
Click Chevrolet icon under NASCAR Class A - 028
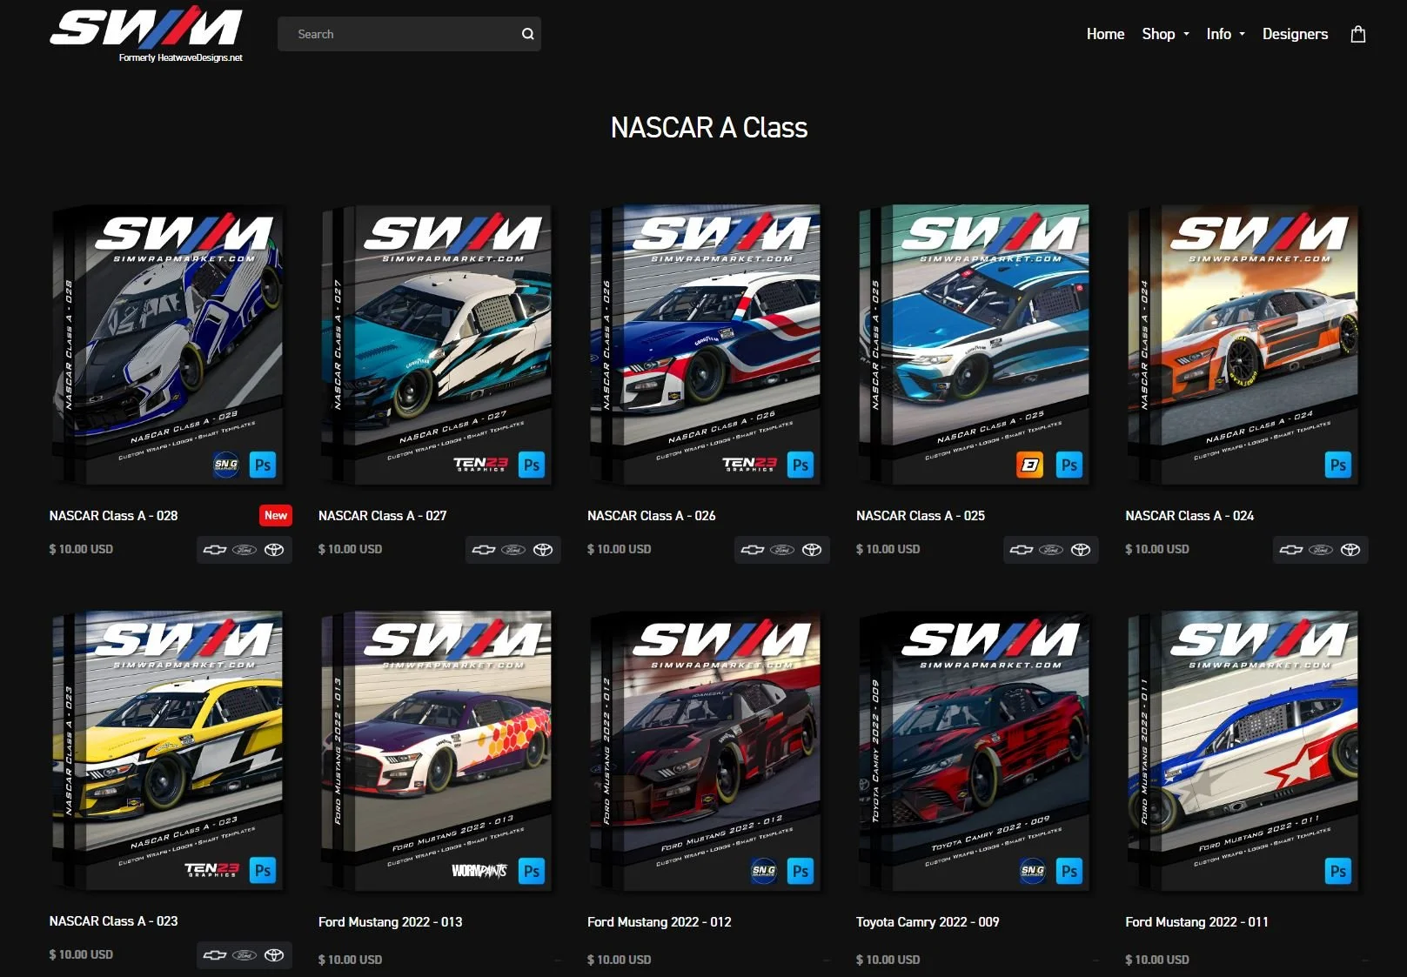pyautogui.click(x=215, y=550)
